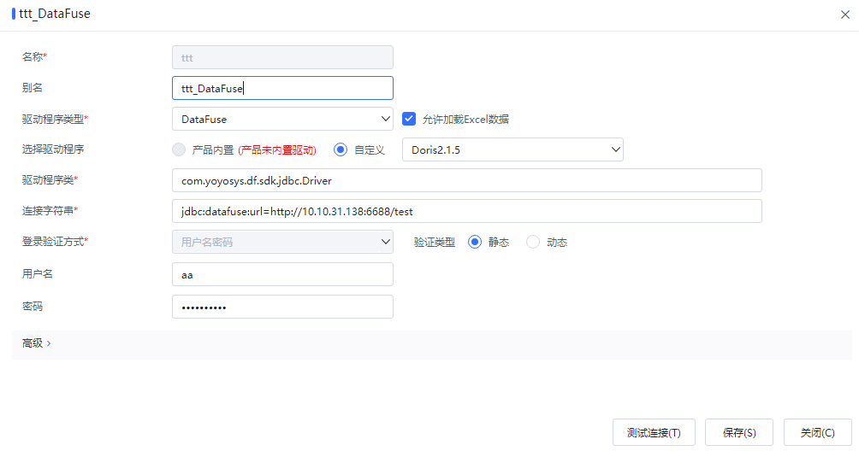Click the 密码 password field
The image size is (859, 457).
(282, 307)
